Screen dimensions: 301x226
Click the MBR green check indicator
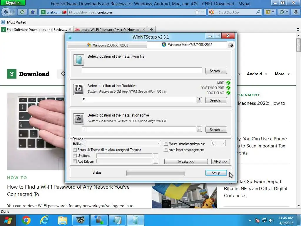point(228,83)
